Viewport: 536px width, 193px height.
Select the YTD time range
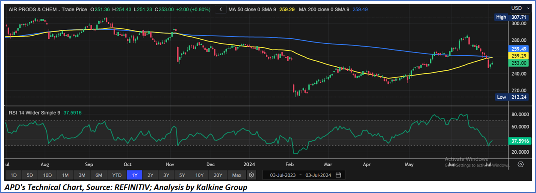117,175
